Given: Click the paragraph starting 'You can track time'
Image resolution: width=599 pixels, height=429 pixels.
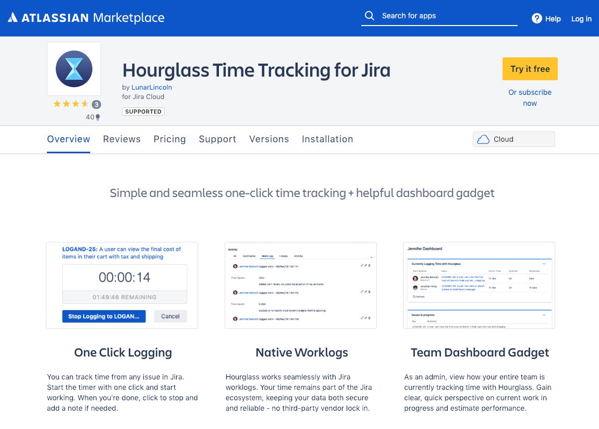Looking at the screenshot, I should pyautogui.click(x=123, y=393).
